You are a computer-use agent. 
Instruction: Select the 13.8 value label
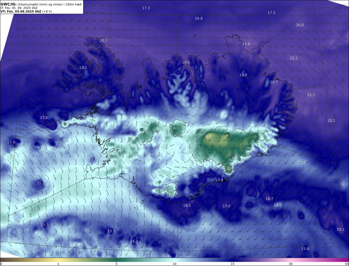coord(243,75)
